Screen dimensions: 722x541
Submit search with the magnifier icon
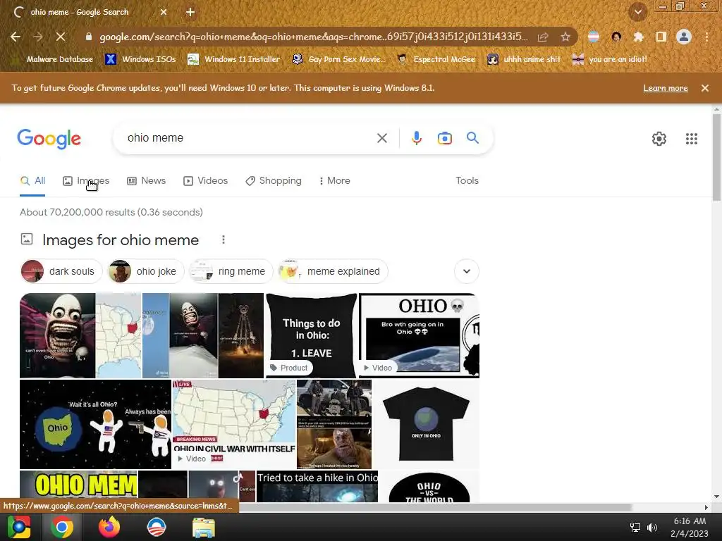472,137
